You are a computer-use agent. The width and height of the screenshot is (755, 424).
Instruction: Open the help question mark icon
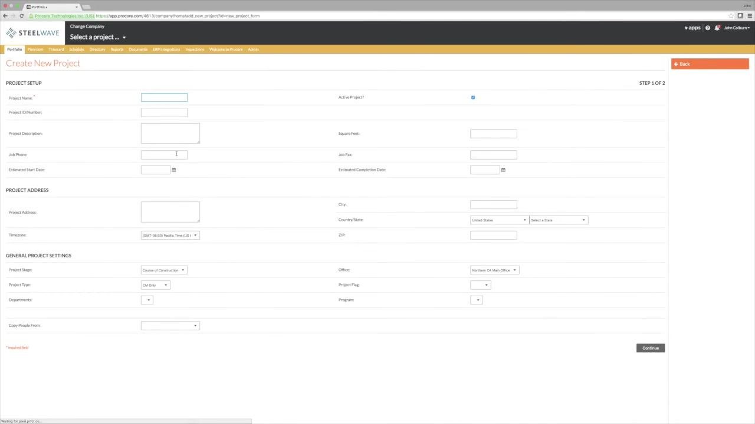click(708, 28)
